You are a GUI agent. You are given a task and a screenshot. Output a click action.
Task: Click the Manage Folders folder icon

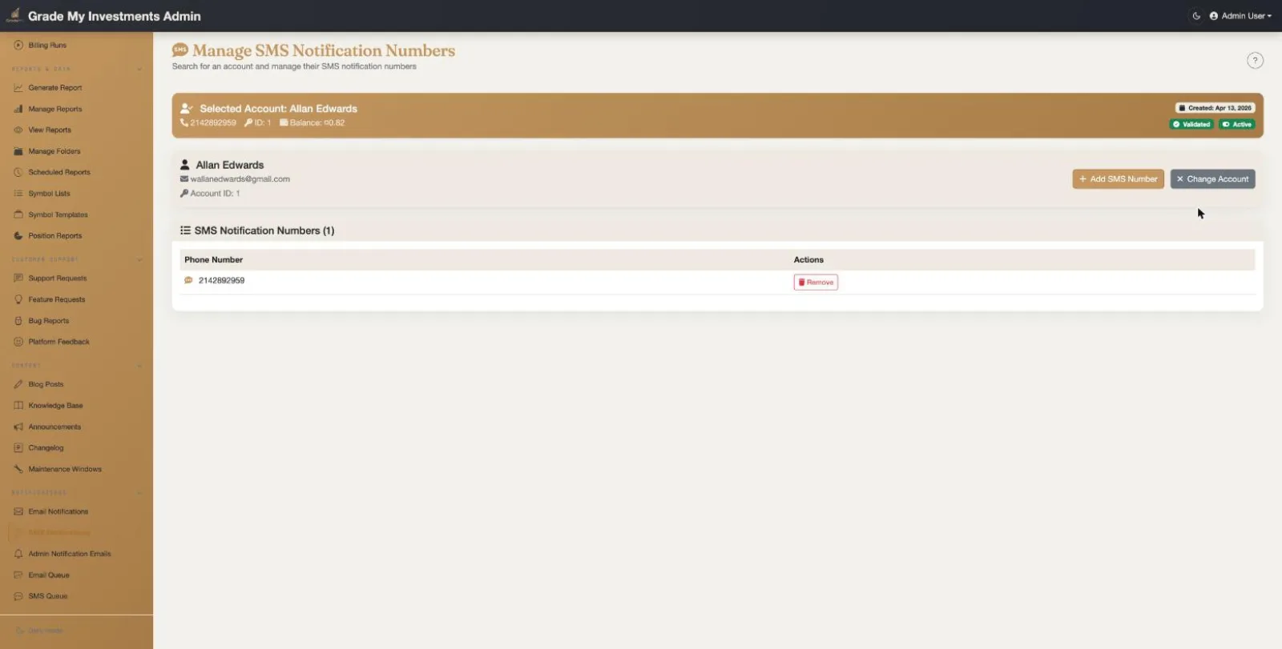tap(18, 151)
